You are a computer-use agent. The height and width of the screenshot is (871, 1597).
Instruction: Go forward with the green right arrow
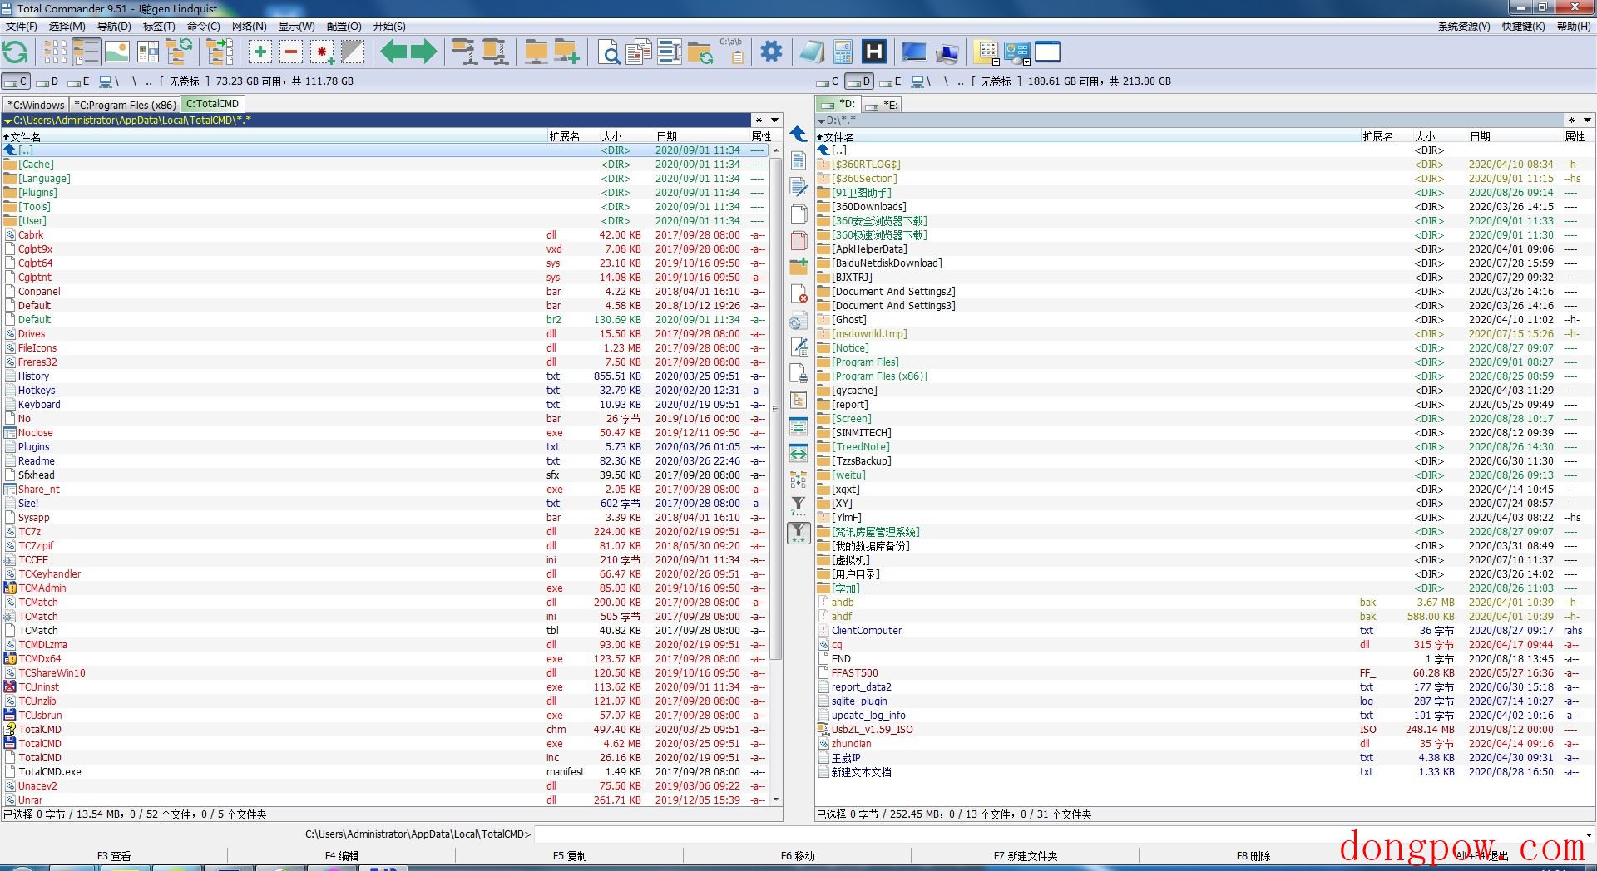click(424, 52)
